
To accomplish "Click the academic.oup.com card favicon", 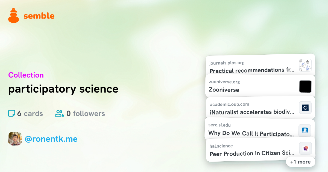I will click(x=305, y=108).
